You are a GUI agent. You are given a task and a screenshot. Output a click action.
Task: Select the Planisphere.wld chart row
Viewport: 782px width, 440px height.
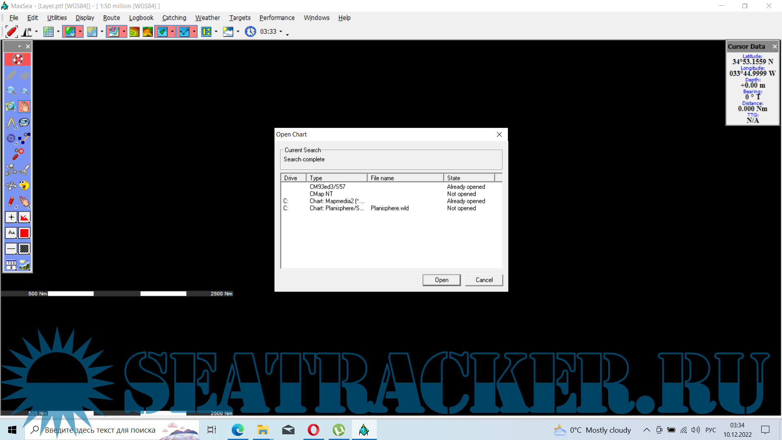[x=389, y=208]
